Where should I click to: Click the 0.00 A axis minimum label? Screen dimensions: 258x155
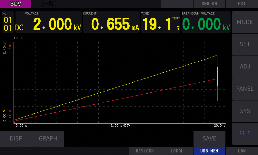pos(10,116)
